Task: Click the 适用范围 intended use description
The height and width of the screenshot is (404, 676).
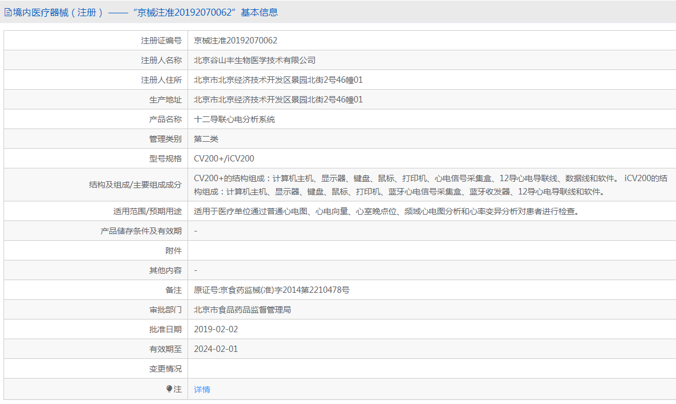Action: pos(386,211)
